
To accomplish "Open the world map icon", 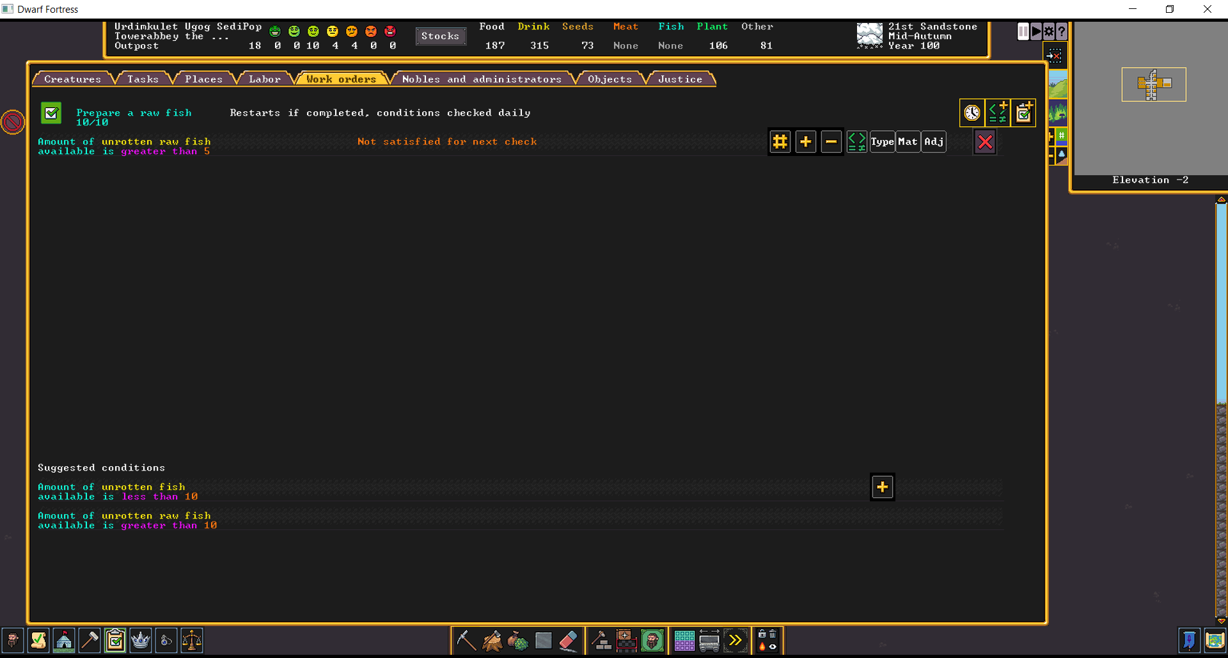I will click(x=1215, y=640).
